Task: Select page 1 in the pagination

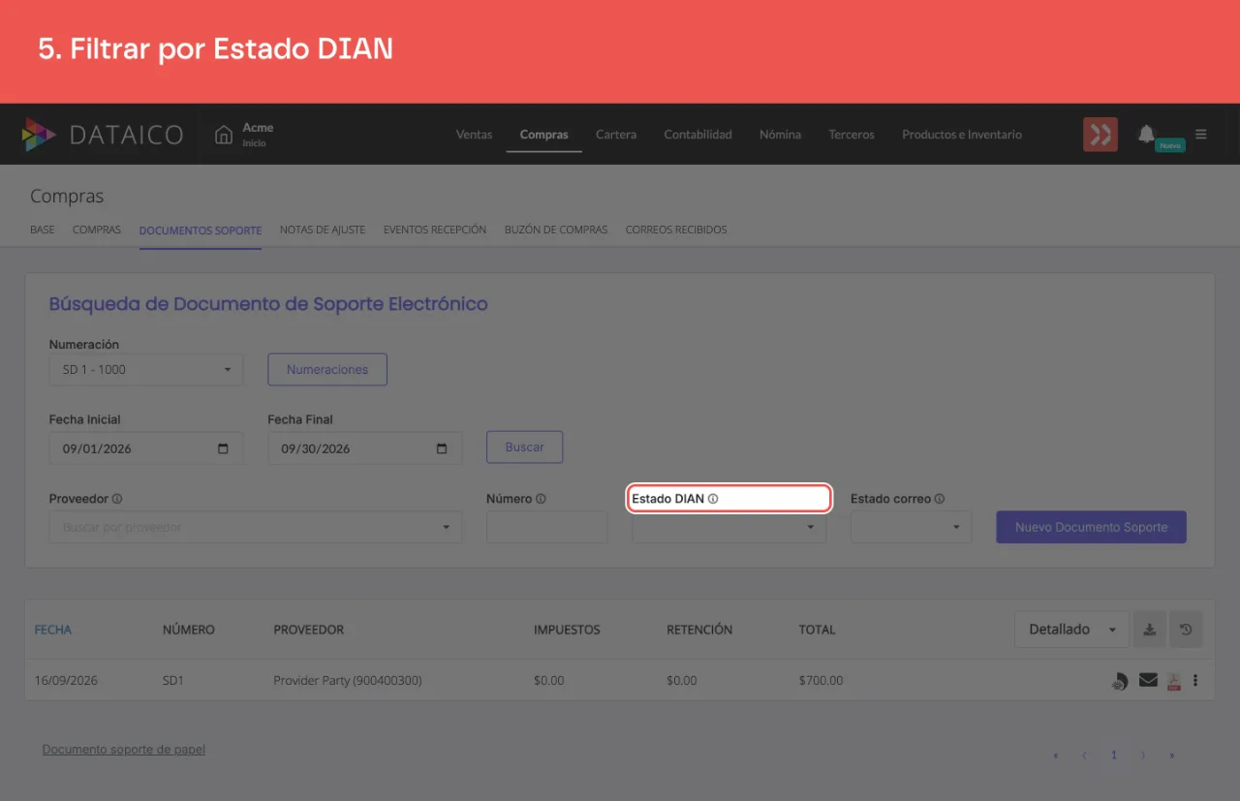Action: click(1114, 755)
